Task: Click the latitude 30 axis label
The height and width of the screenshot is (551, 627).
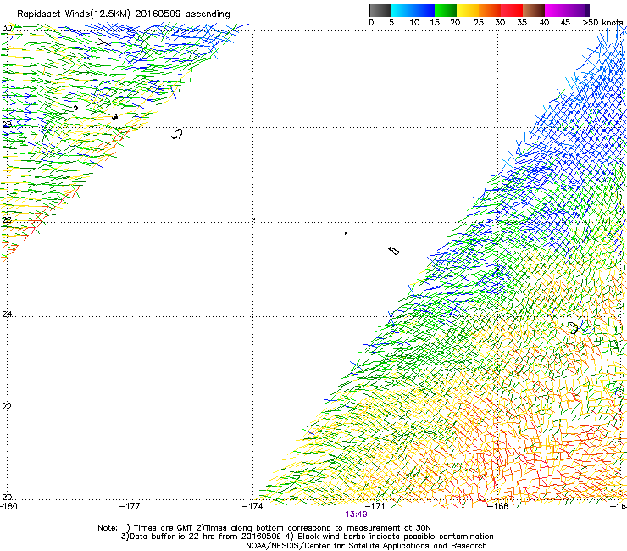Action: (7, 28)
